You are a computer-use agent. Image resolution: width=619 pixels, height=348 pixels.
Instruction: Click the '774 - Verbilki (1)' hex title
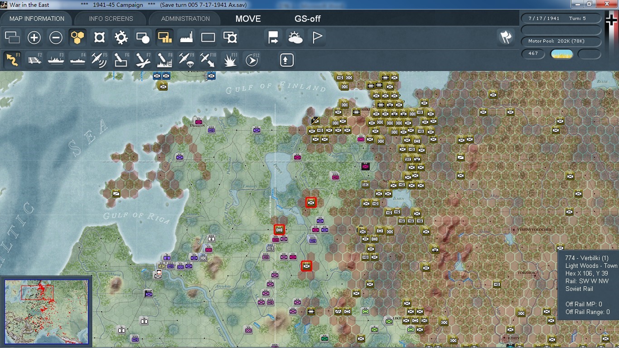(587, 258)
